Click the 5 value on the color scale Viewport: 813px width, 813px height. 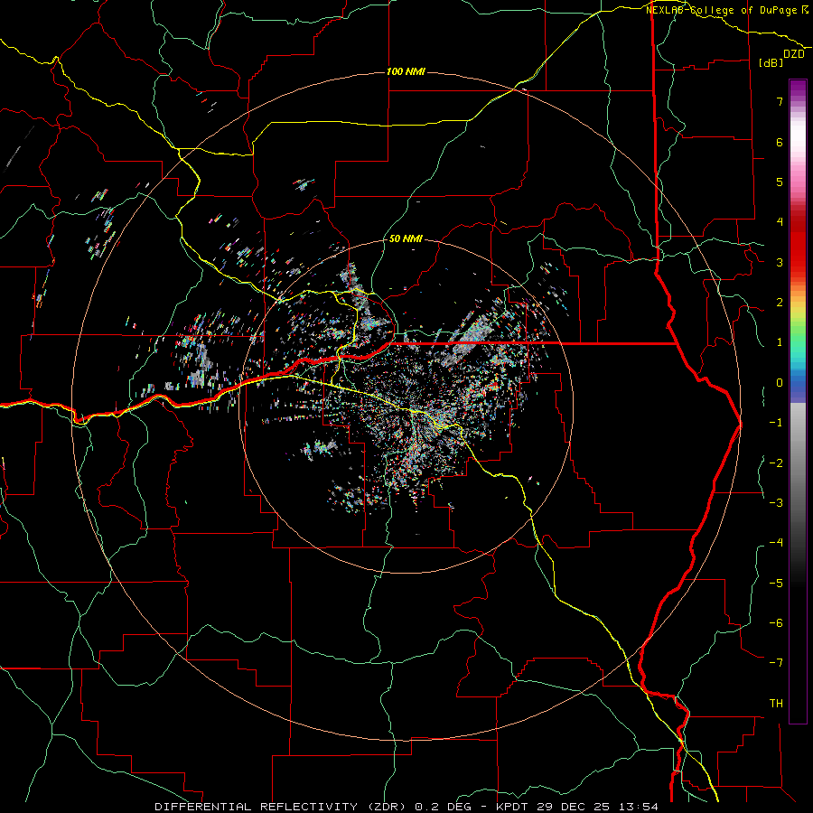pos(780,182)
